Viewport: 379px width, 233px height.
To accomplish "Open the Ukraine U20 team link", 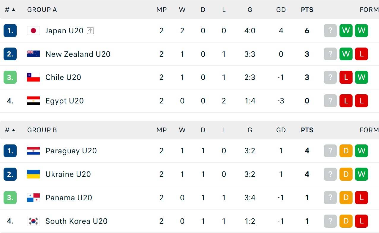I will [68, 174].
